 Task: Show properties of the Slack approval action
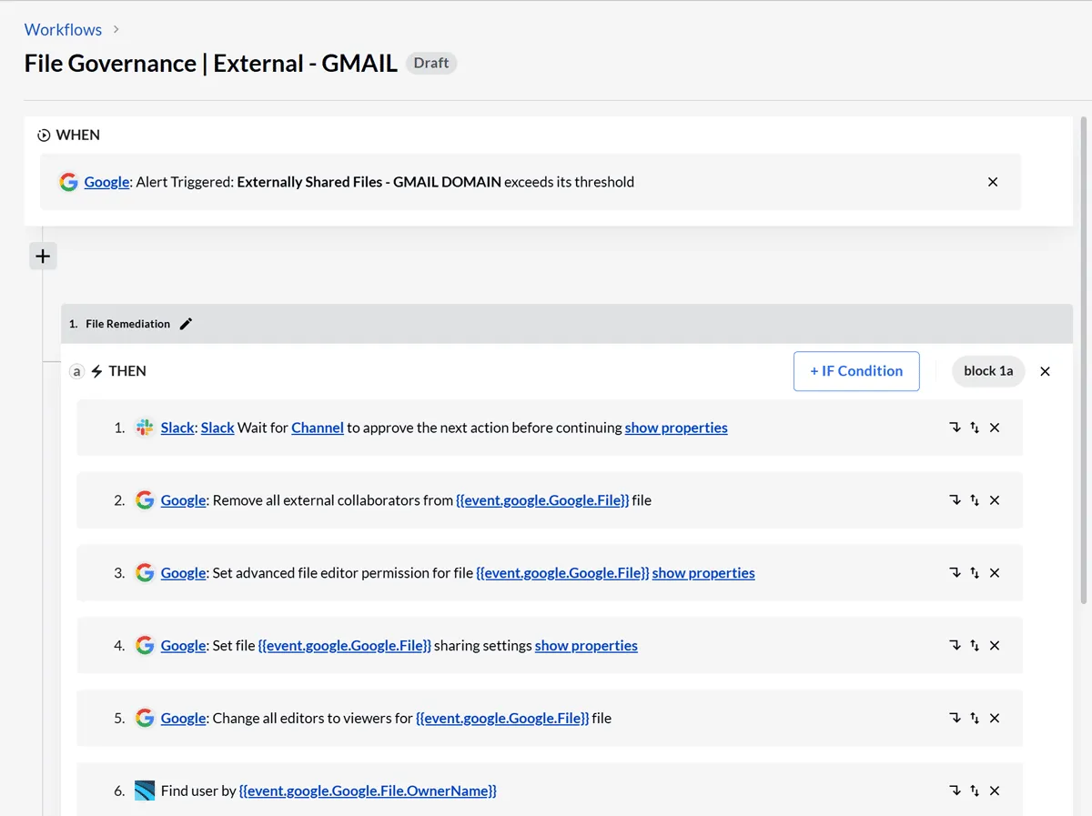coord(676,428)
